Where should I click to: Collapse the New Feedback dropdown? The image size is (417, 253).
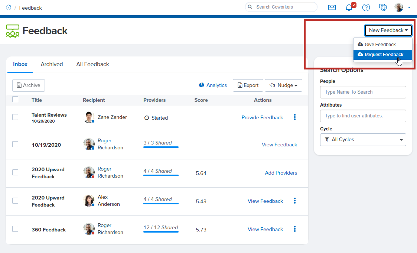click(388, 30)
